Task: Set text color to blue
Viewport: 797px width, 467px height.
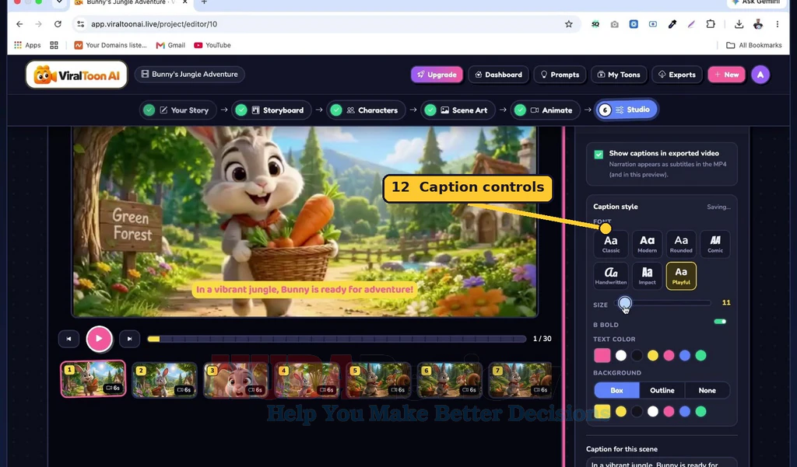Action: (x=685, y=355)
